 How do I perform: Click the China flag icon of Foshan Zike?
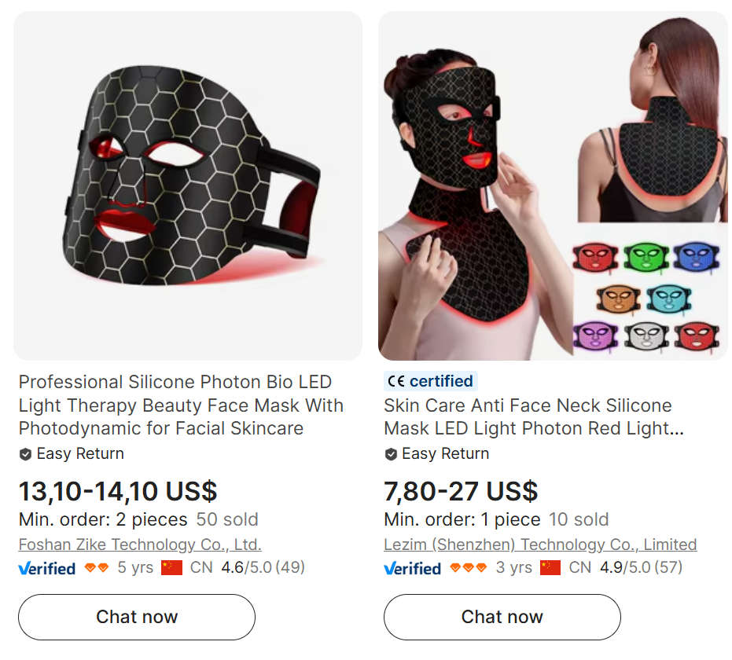(171, 567)
